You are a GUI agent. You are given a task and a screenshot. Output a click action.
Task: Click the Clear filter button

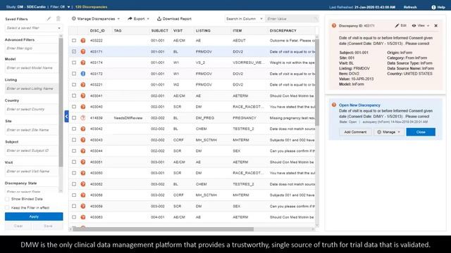(x=18, y=226)
